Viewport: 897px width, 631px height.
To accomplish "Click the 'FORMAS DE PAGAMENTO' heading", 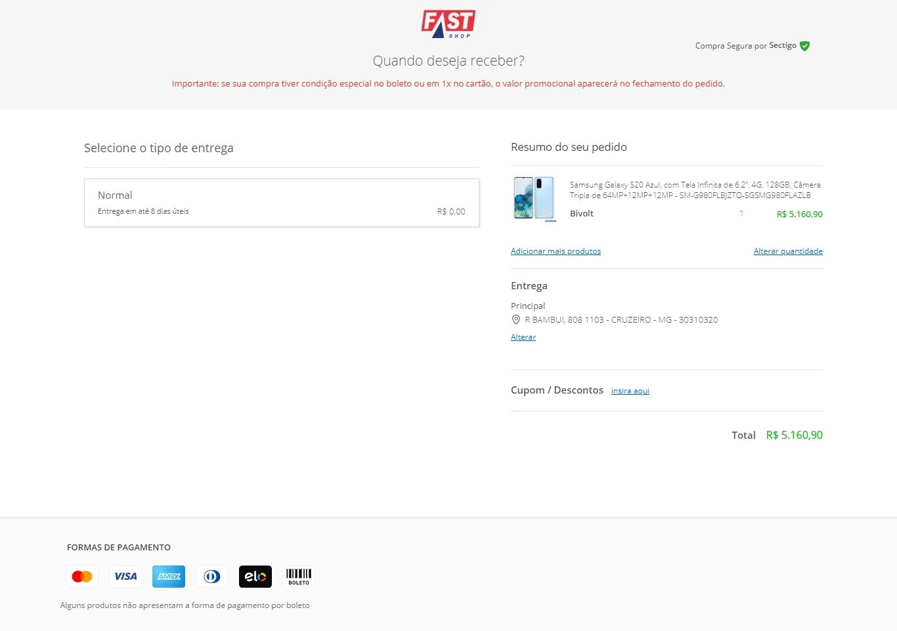I will point(119,548).
